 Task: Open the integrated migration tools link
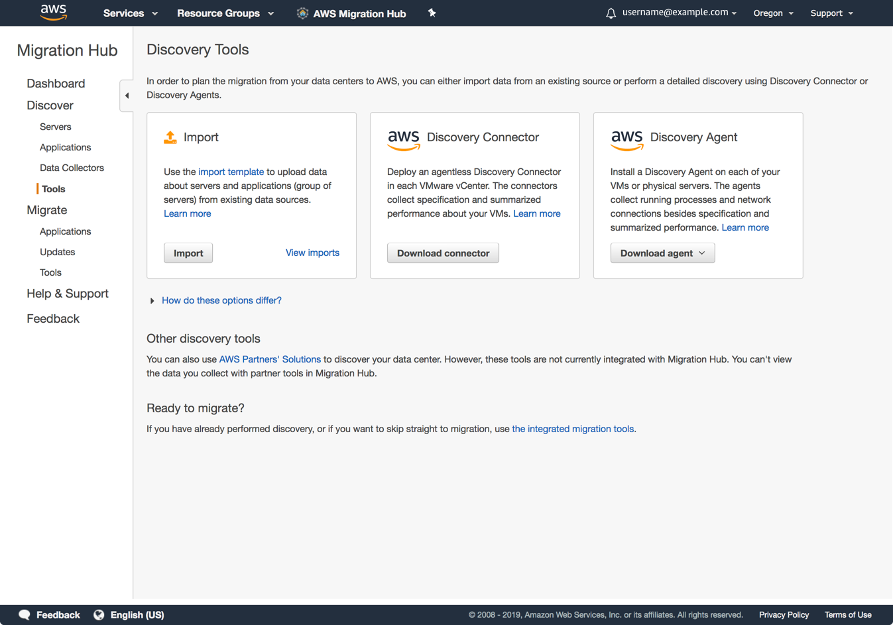tap(573, 429)
